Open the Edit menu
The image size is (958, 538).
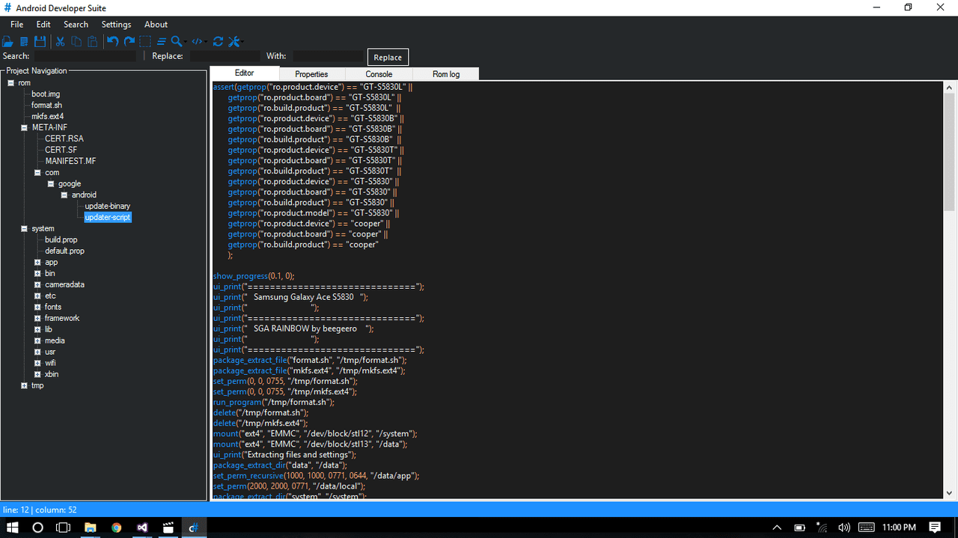click(43, 25)
